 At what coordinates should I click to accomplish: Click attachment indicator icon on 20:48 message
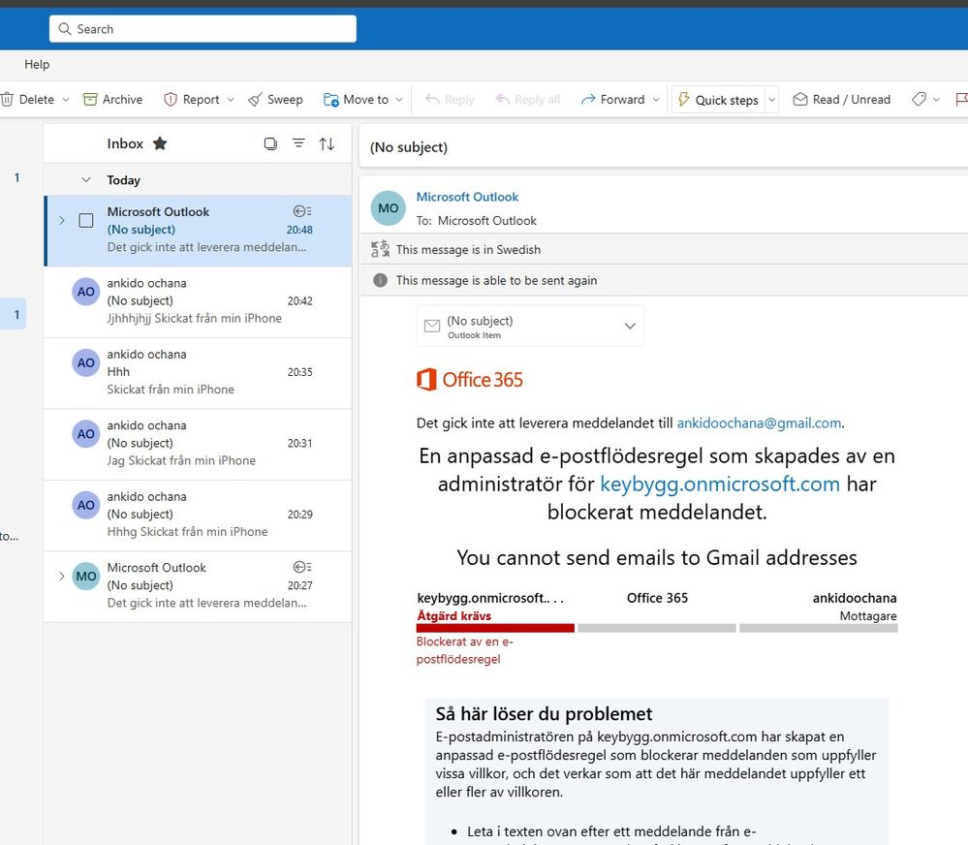point(302,211)
